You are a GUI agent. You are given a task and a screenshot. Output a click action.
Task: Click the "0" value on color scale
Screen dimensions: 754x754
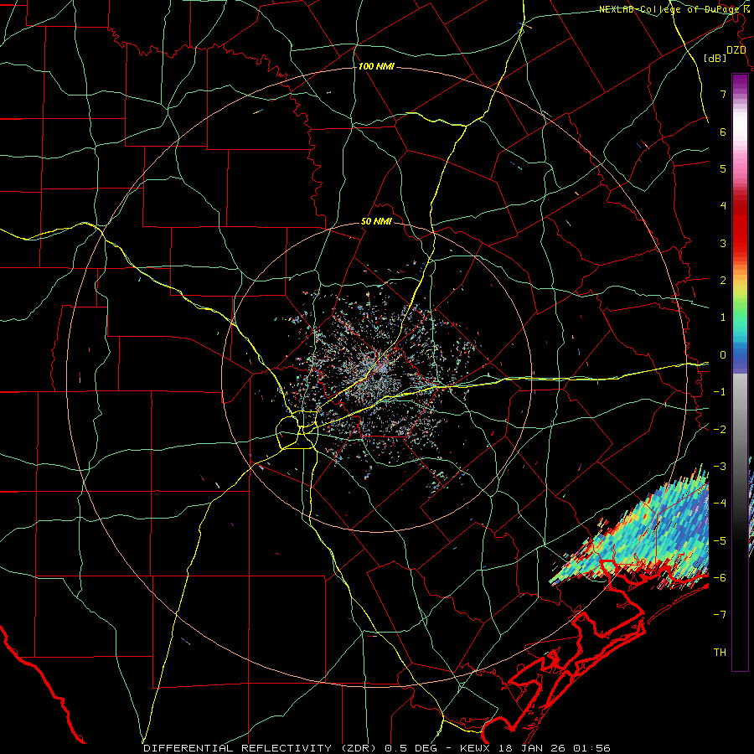coord(723,355)
